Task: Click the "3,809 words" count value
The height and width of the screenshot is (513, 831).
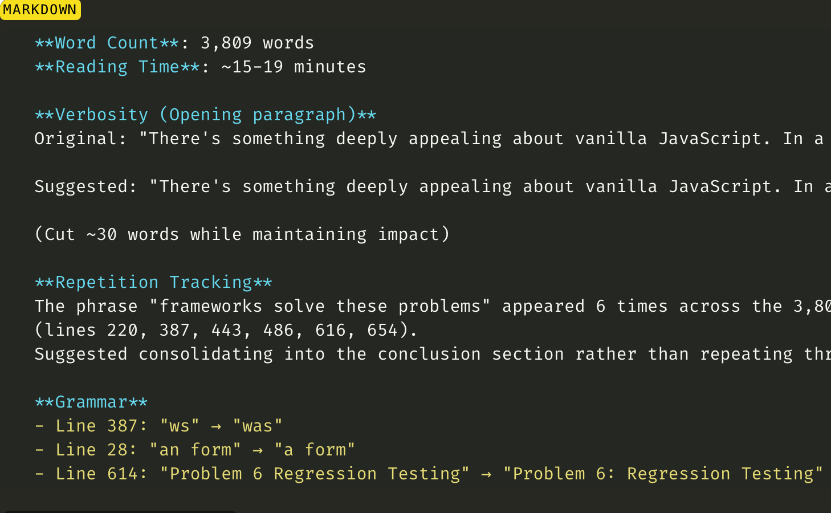Action: click(257, 43)
